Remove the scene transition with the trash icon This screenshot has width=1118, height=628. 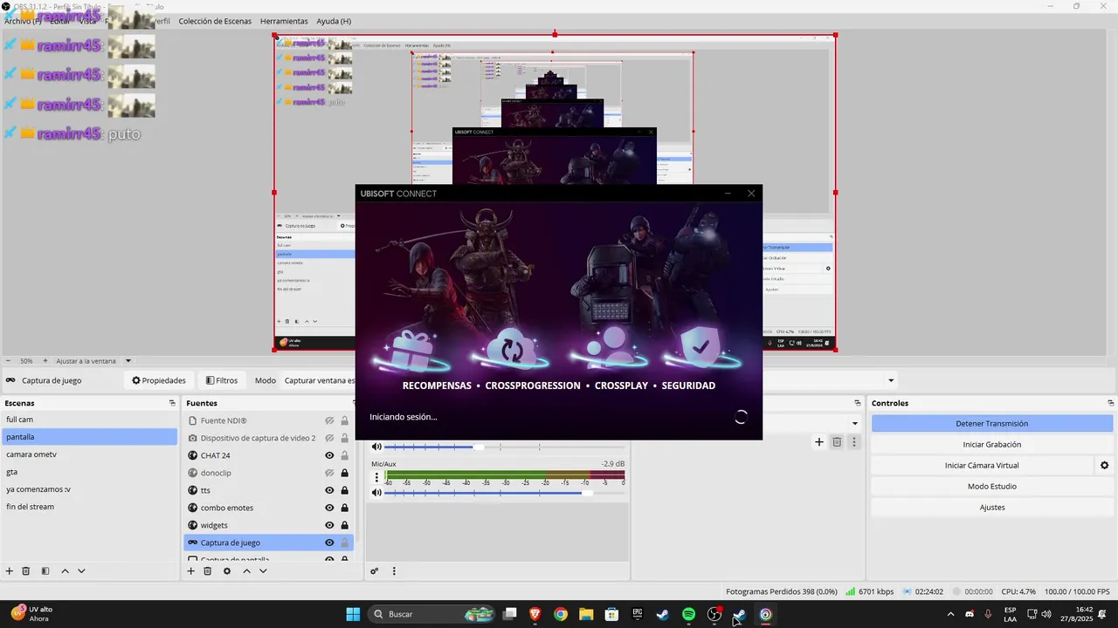coord(837,442)
